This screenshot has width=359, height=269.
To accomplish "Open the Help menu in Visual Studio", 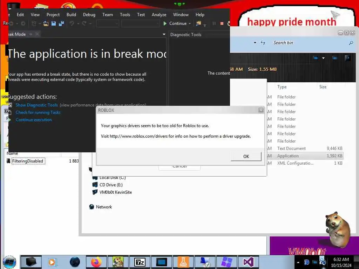I will pyautogui.click(x=199, y=15).
